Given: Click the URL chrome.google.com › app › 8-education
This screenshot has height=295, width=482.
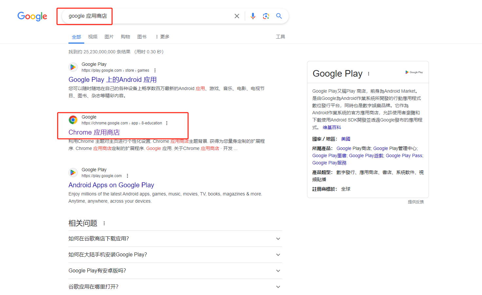Looking at the screenshot, I should tap(122, 123).
